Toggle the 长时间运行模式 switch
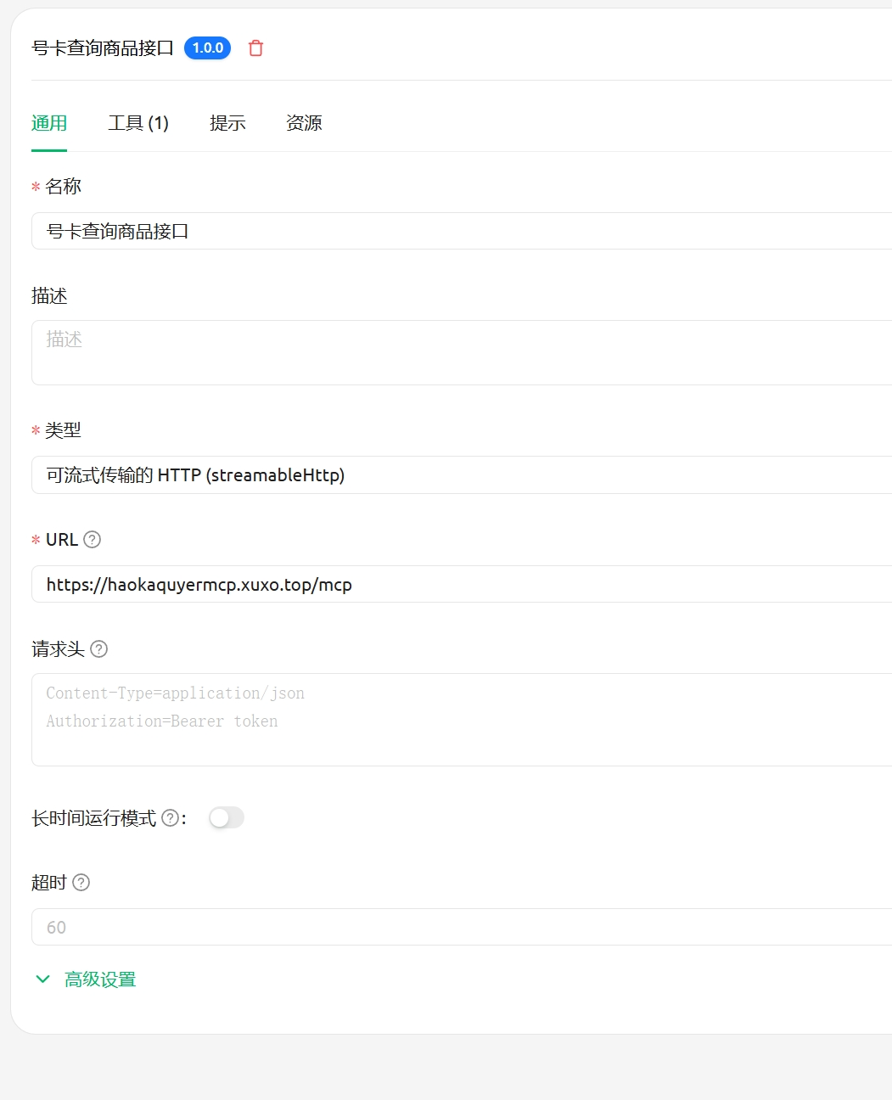892x1100 pixels. coord(227,817)
